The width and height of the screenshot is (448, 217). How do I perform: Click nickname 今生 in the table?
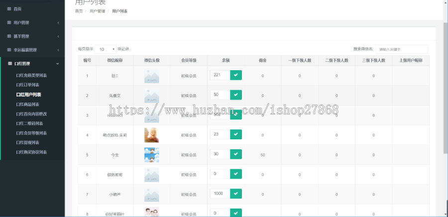(115, 155)
